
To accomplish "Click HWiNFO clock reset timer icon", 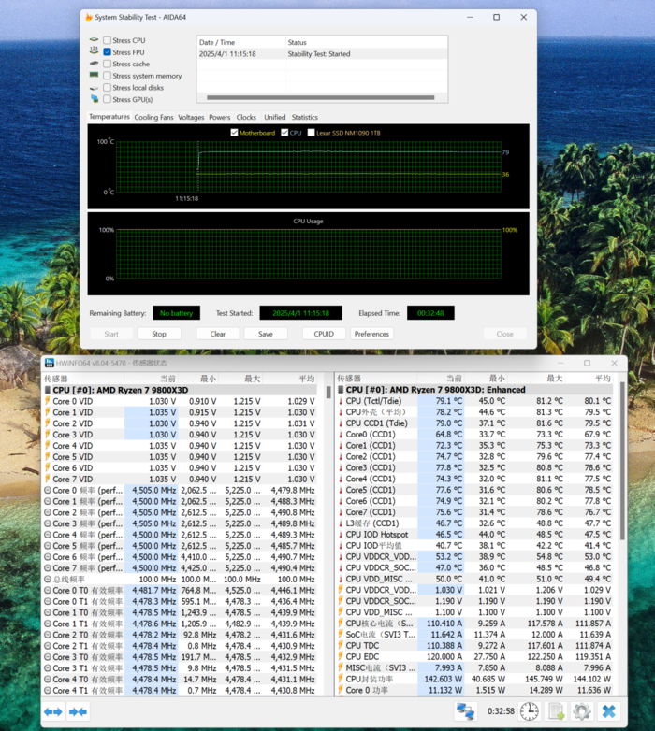I will 529,711.
